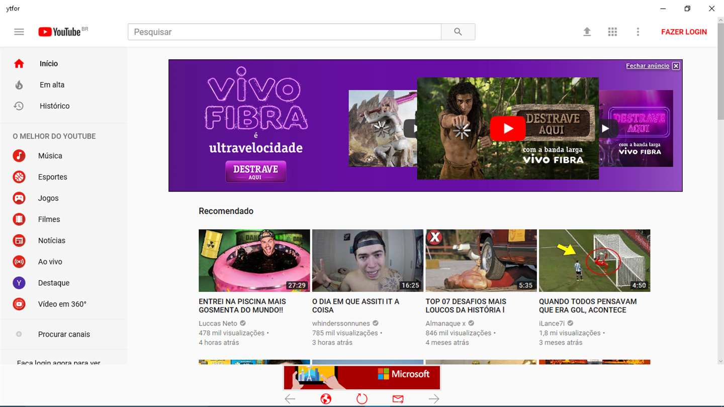Viewport: 724px width, 407px height.
Task: Click inside the Pesquisar search field
Action: (285, 32)
